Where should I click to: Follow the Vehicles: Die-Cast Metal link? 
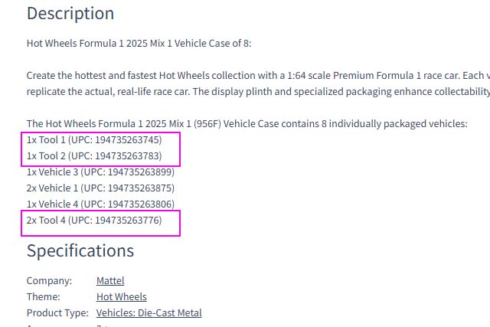pyautogui.click(x=149, y=312)
